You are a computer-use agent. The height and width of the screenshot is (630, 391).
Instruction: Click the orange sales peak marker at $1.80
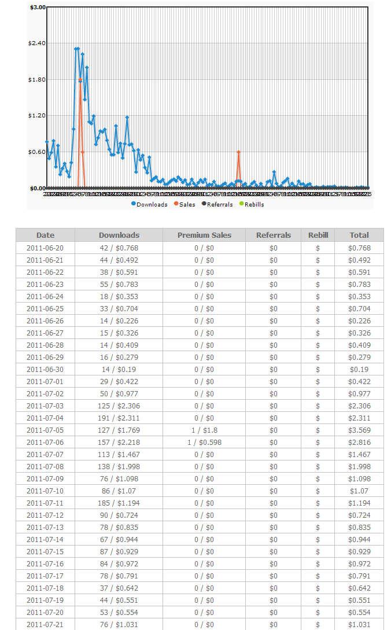point(80,80)
